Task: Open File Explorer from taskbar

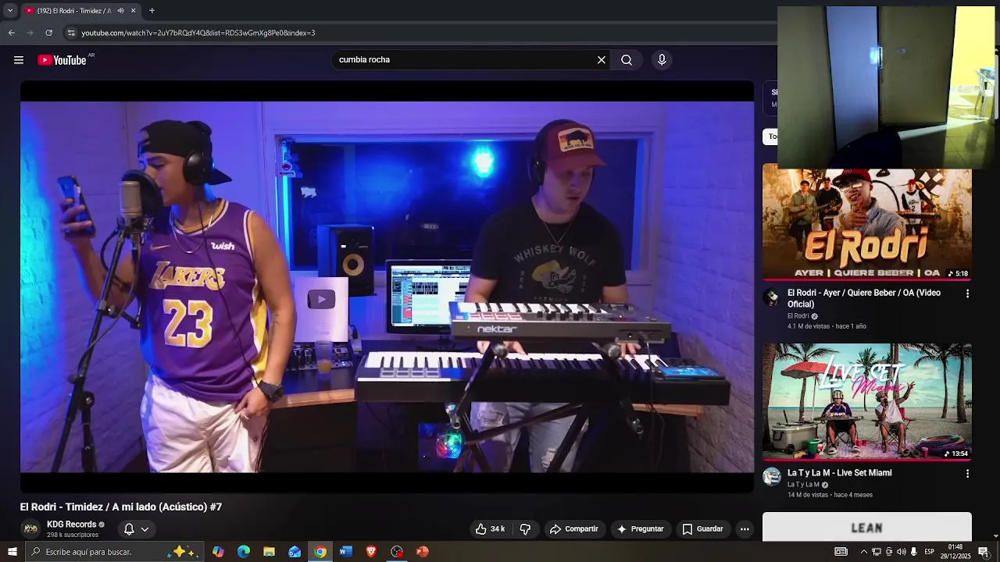Action: pos(269,552)
